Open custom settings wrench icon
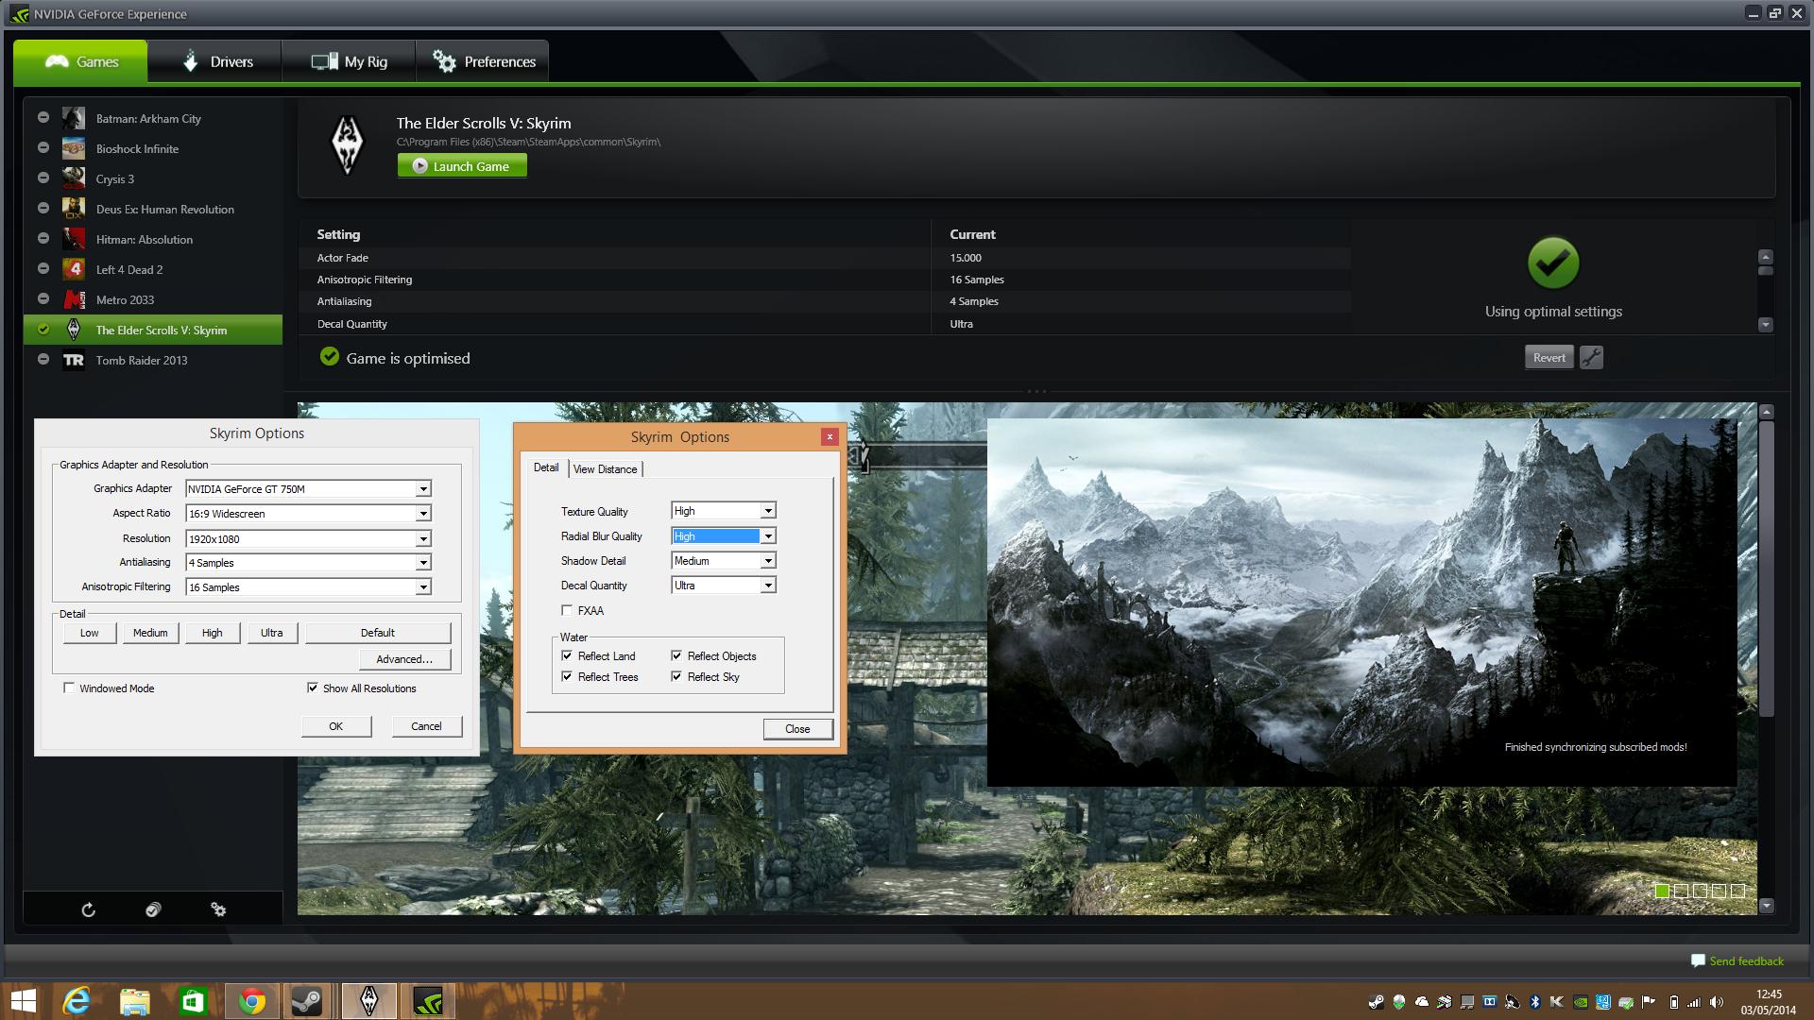The width and height of the screenshot is (1814, 1020). [1591, 357]
